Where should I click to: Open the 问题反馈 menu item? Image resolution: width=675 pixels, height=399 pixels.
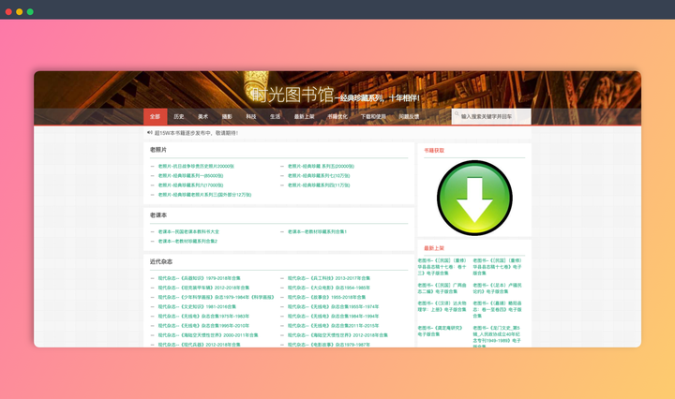409,117
